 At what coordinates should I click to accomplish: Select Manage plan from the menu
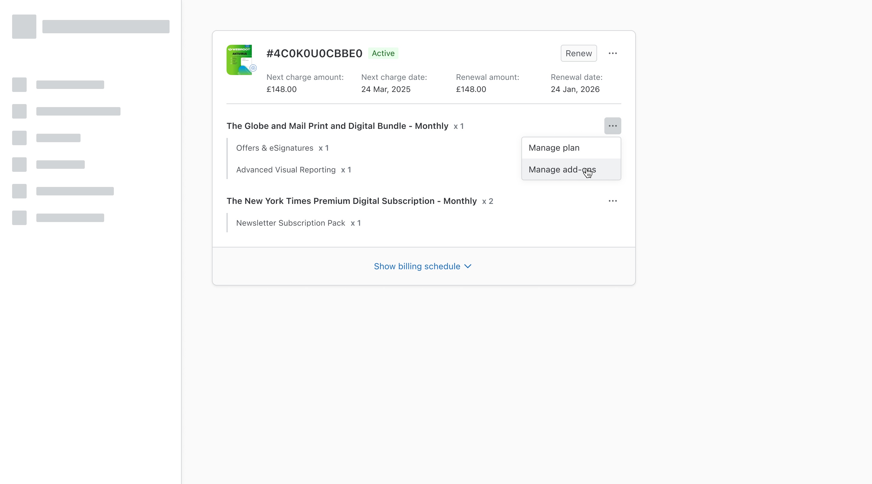point(571,148)
